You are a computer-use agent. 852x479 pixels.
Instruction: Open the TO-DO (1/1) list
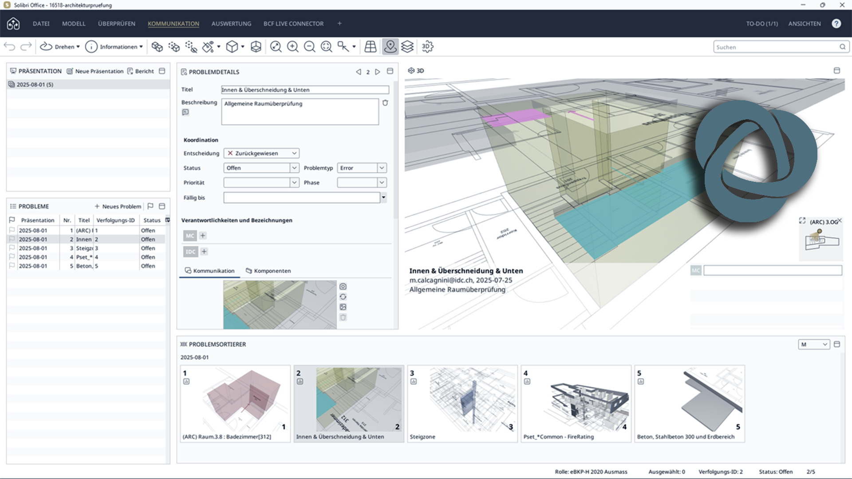[762, 24]
